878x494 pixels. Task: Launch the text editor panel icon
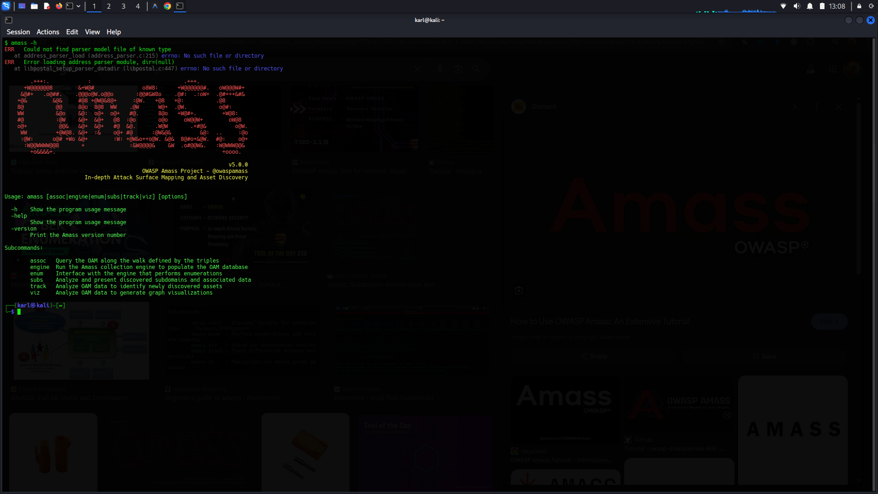click(47, 6)
